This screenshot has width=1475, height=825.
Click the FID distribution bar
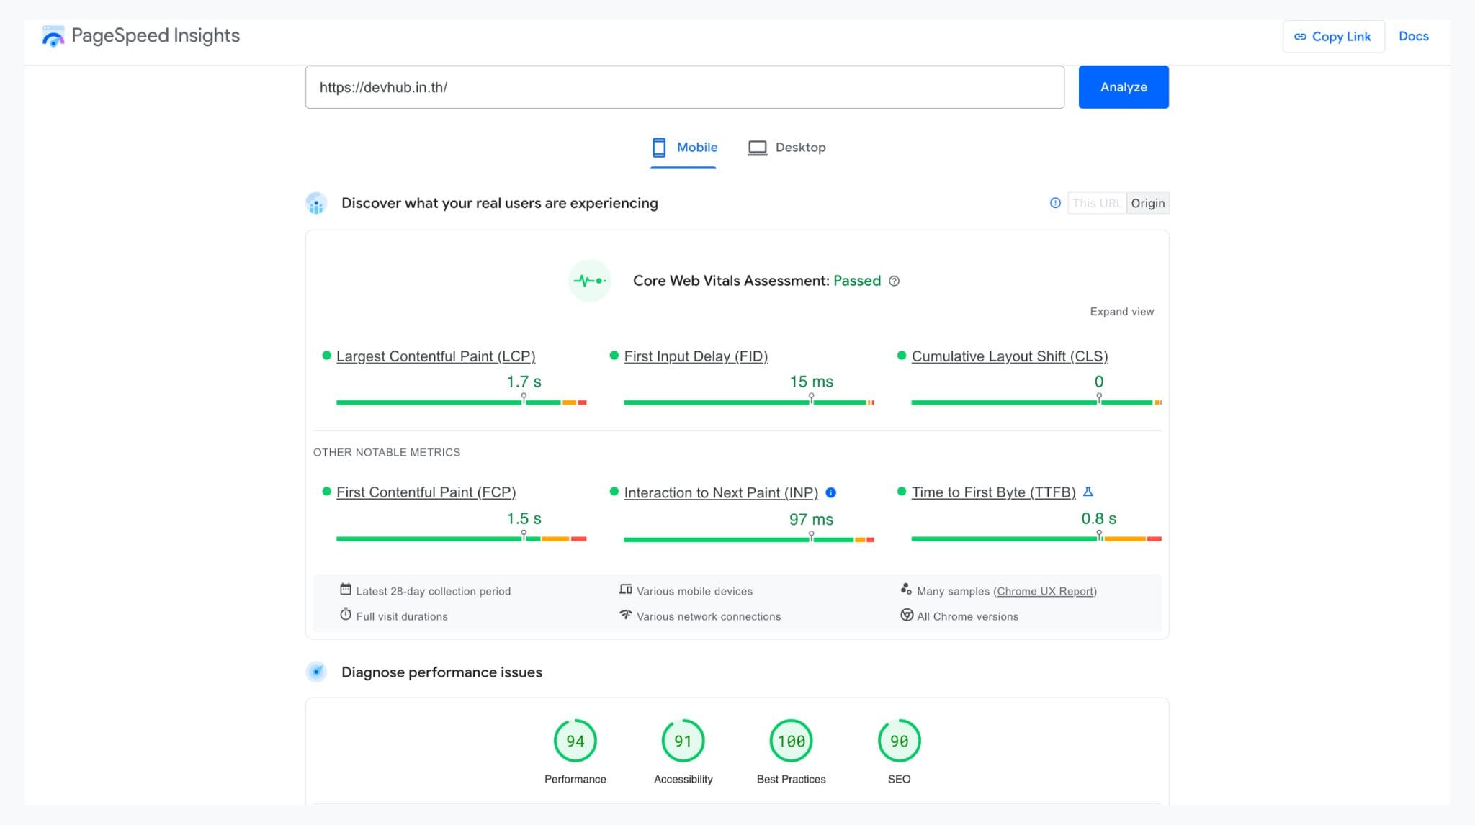749,402
